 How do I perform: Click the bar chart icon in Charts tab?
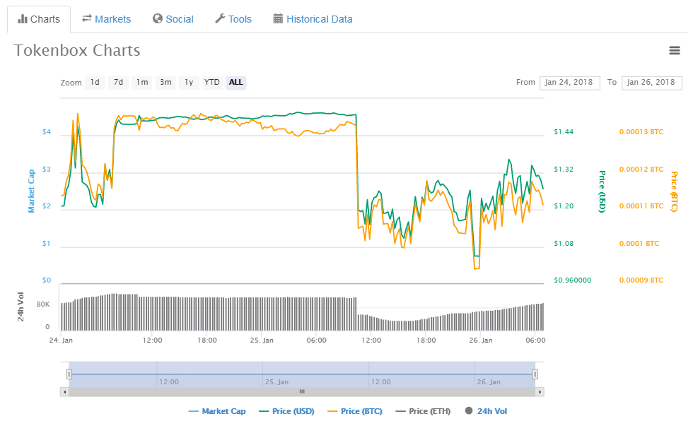23,19
